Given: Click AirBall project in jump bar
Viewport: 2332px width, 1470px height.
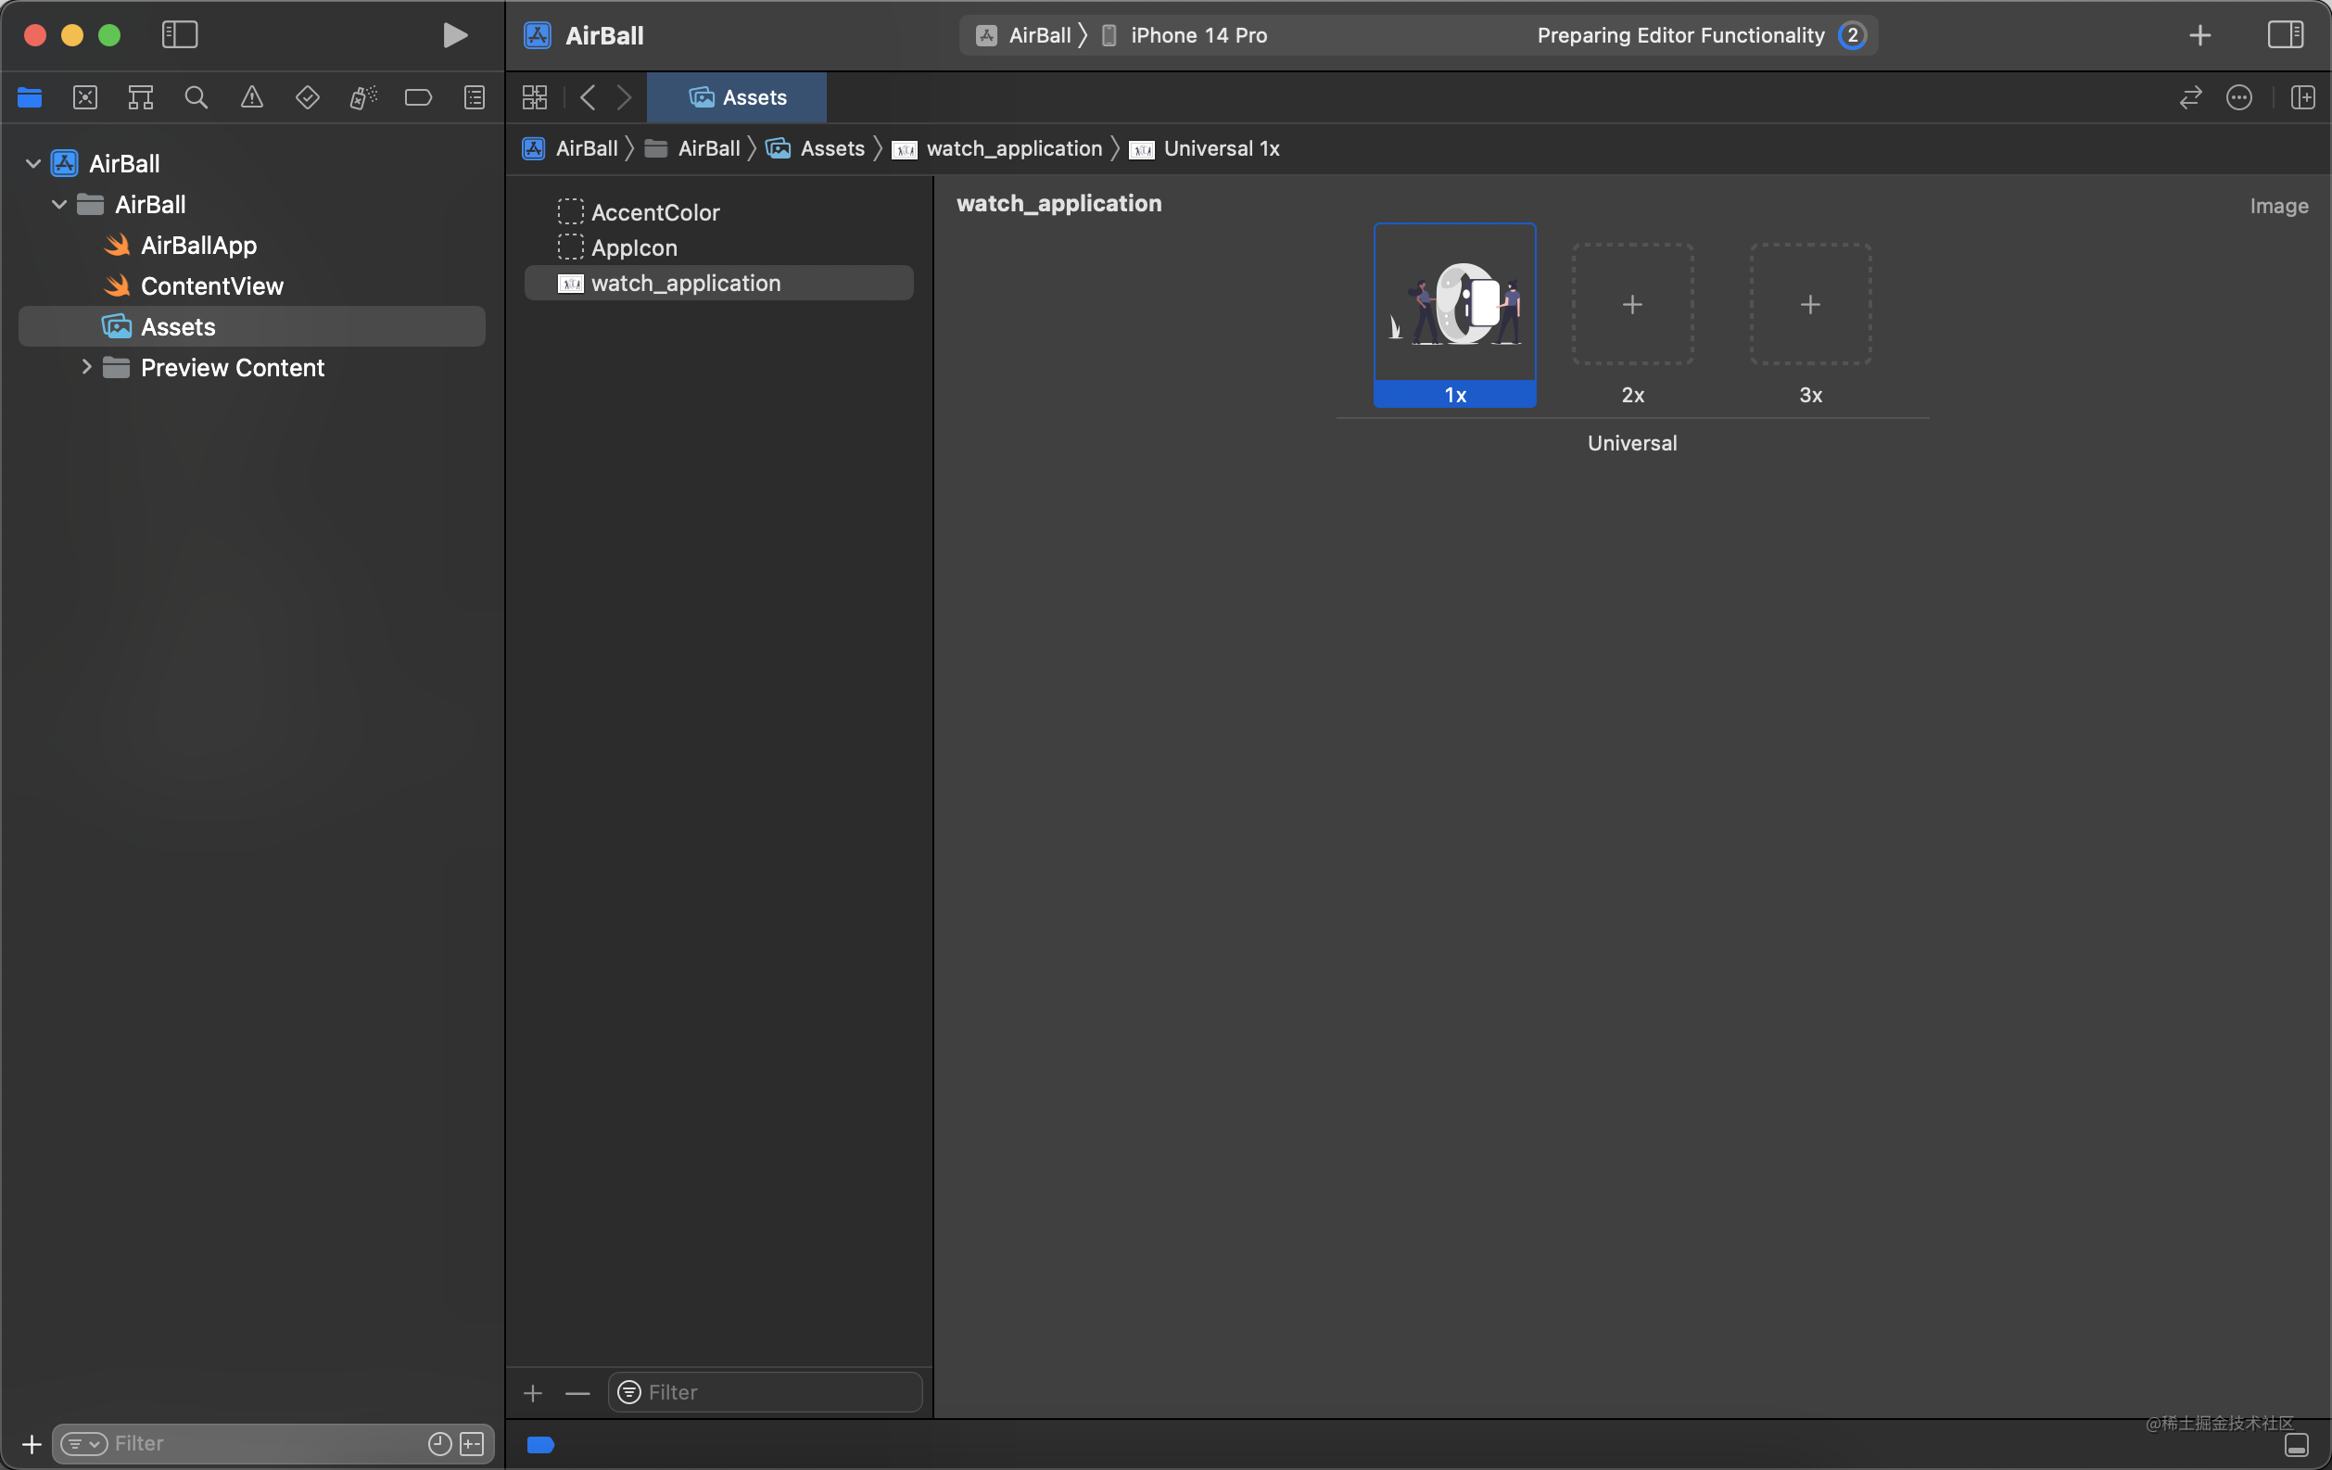Looking at the screenshot, I should click(x=569, y=148).
